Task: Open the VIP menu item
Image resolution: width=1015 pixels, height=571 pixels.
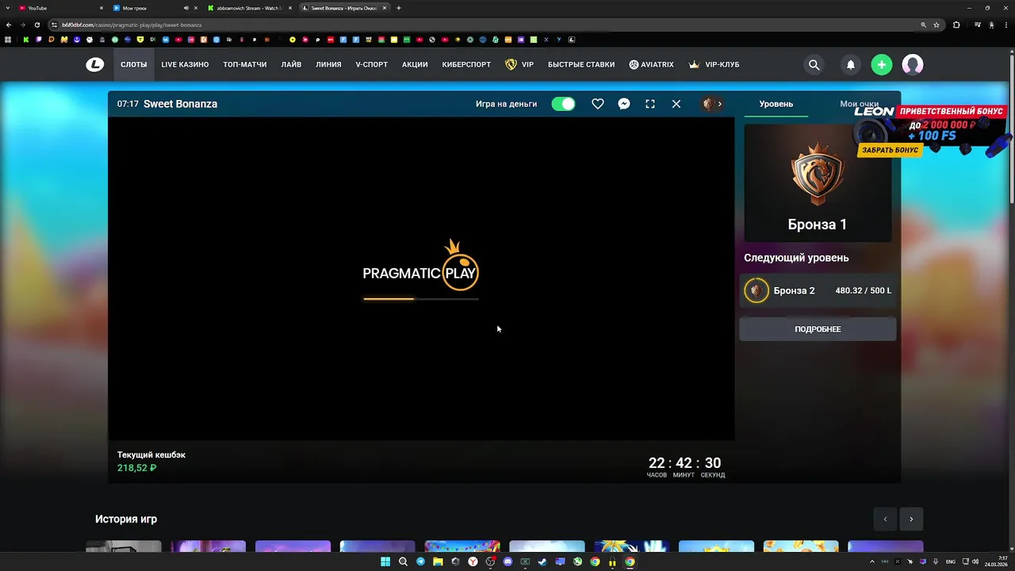Action: tap(519, 65)
